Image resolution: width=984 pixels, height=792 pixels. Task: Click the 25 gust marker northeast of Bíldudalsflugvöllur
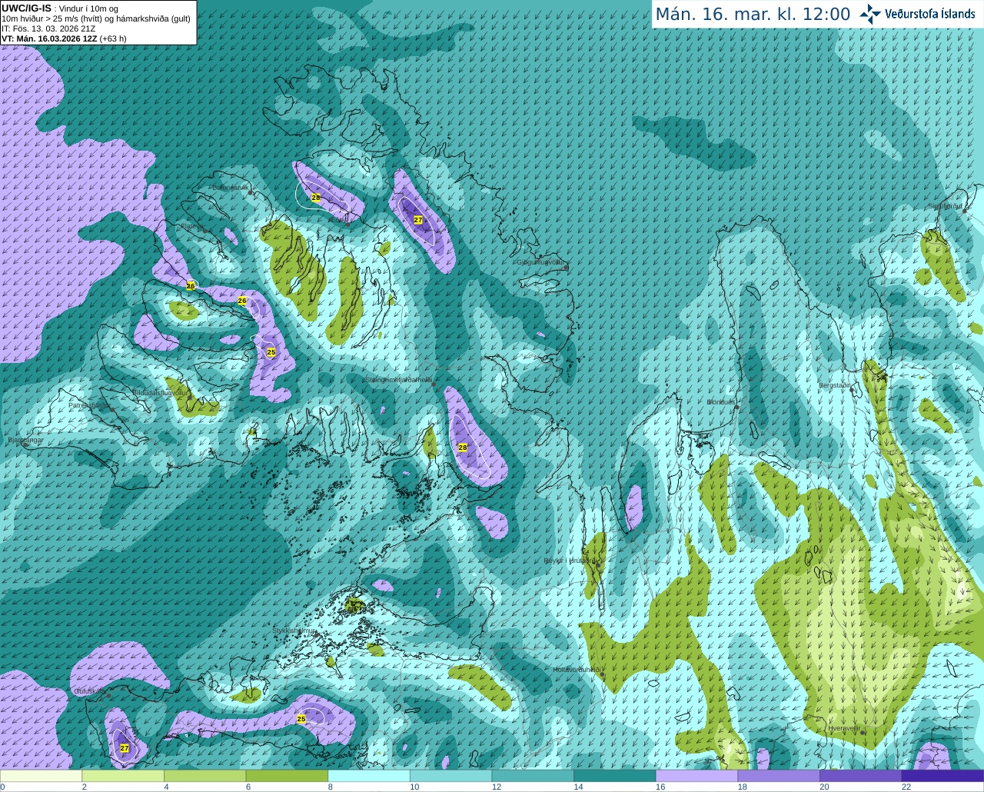point(271,352)
